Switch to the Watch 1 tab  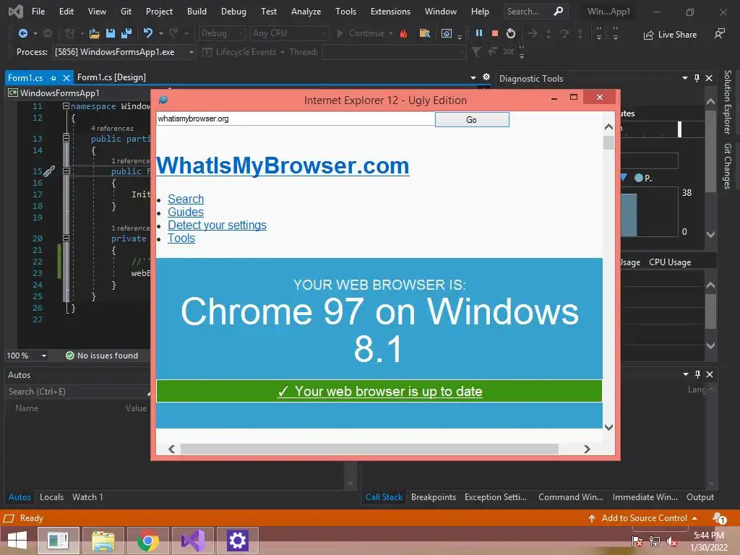(x=87, y=497)
